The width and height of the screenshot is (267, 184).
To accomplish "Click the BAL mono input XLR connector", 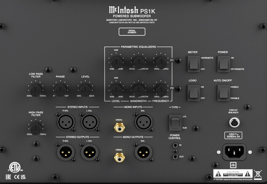I will 144,122.
